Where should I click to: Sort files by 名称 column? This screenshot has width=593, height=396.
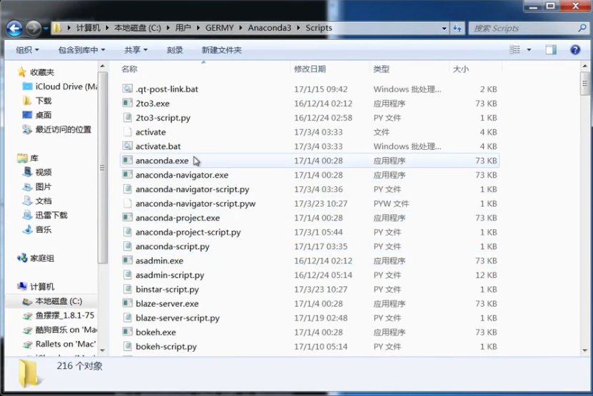pos(129,69)
